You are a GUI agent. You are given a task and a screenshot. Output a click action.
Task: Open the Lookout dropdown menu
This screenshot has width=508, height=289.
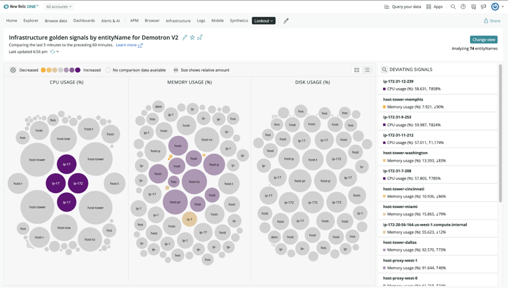pyautogui.click(x=263, y=21)
